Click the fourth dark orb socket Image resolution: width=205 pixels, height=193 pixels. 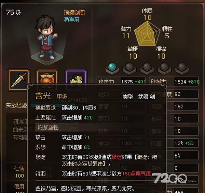tap(164, 68)
